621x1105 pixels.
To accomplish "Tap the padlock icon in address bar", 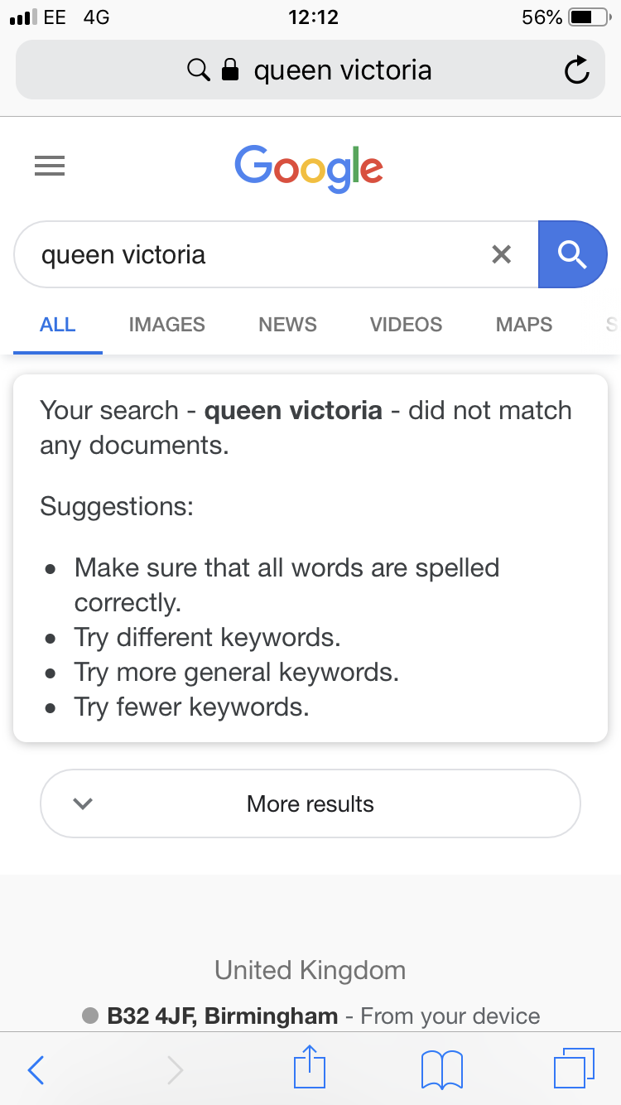I will click(x=231, y=70).
